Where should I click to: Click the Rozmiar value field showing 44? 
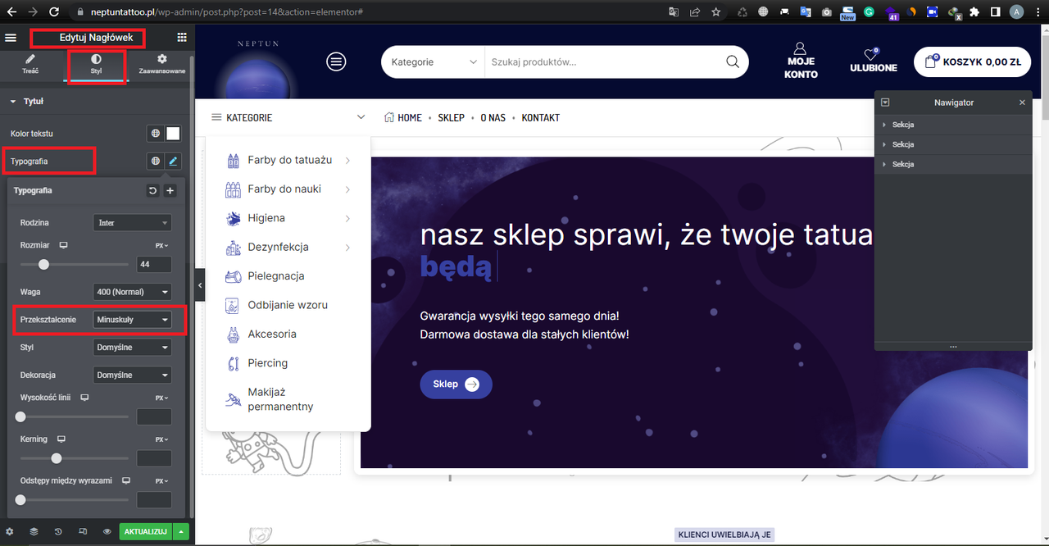point(154,264)
